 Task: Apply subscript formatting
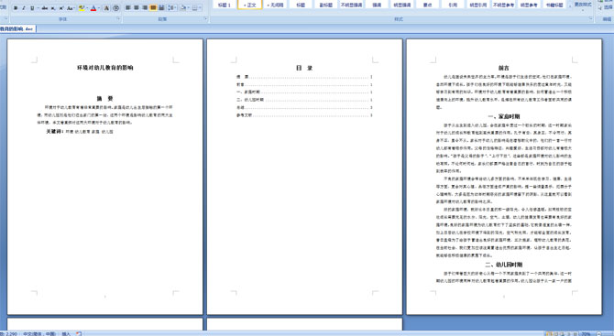coord(53,8)
